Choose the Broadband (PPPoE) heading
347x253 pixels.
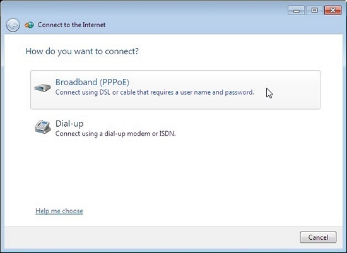[x=92, y=82]
